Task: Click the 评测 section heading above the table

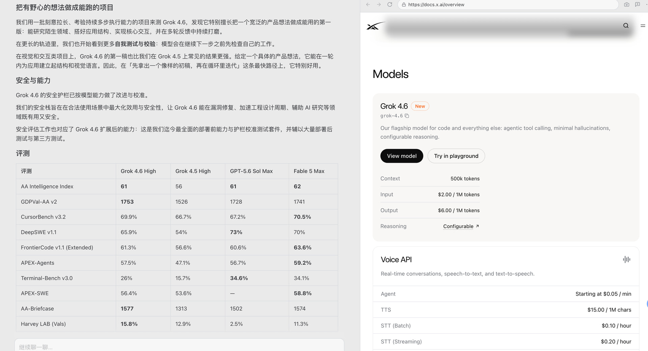Action: click(x=23, y=153)
